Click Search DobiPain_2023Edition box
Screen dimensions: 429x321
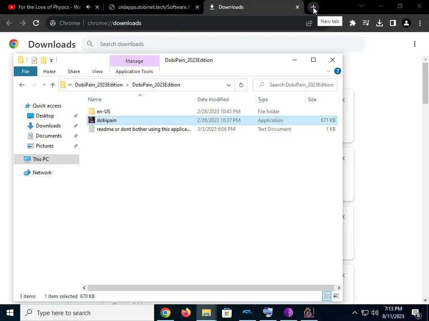click(x=295, y=85)
